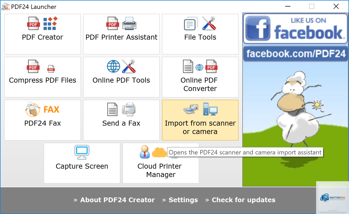This screenshot has height=214, width=349.
Task: Click the computer tower and monitor icon
Action: (x=210, y=109)
